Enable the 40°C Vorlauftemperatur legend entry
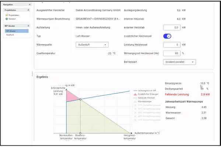The height and width of the screenshot is (147, 221). pyautogui.click(x=147, y=116)
